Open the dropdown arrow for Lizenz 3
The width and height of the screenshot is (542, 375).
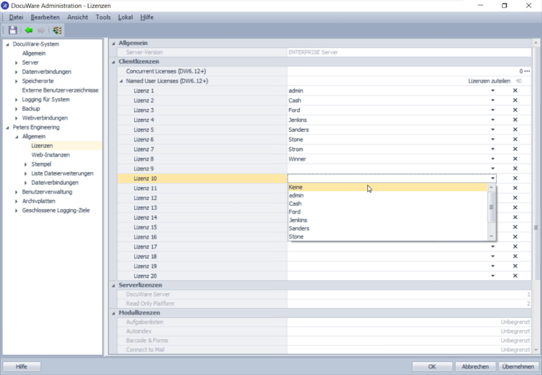point(492,110)
